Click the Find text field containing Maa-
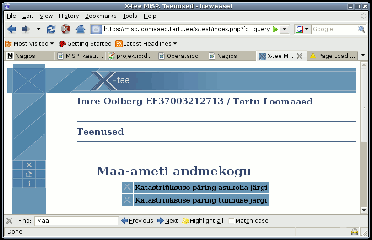Viewport: 372px width, 240px height. [76, 221]
